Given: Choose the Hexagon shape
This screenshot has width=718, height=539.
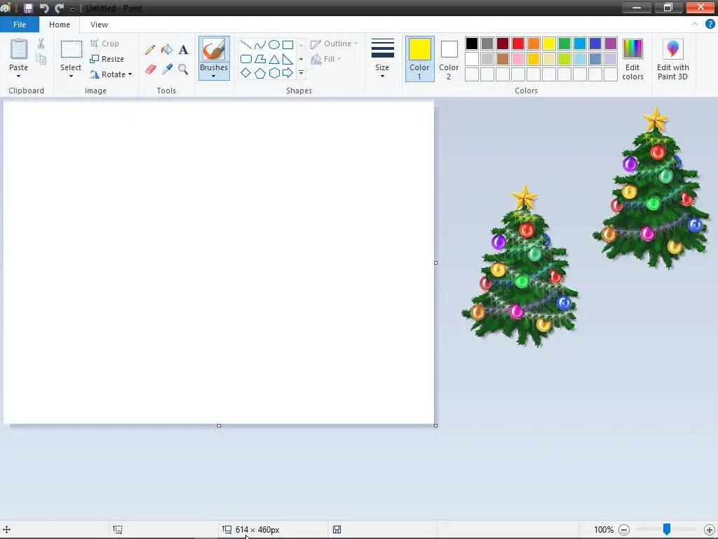Looking at the screenshot, I should pos(274,73).
